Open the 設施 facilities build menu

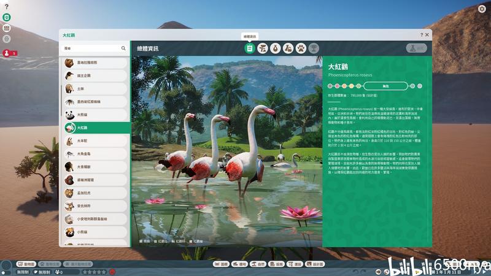click(276, 264)
